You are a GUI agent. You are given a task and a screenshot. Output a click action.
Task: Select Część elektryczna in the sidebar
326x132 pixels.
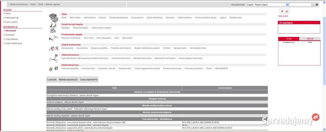(x=14, y=44)
